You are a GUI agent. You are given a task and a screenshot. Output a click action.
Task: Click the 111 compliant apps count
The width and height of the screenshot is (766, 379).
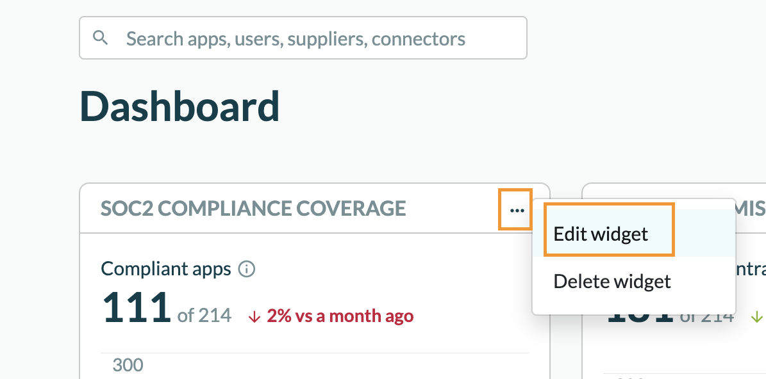136,307
